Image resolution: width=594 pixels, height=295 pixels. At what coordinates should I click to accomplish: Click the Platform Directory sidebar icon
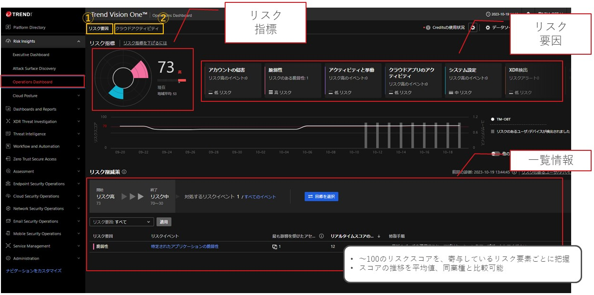click(x=8, y=28)
